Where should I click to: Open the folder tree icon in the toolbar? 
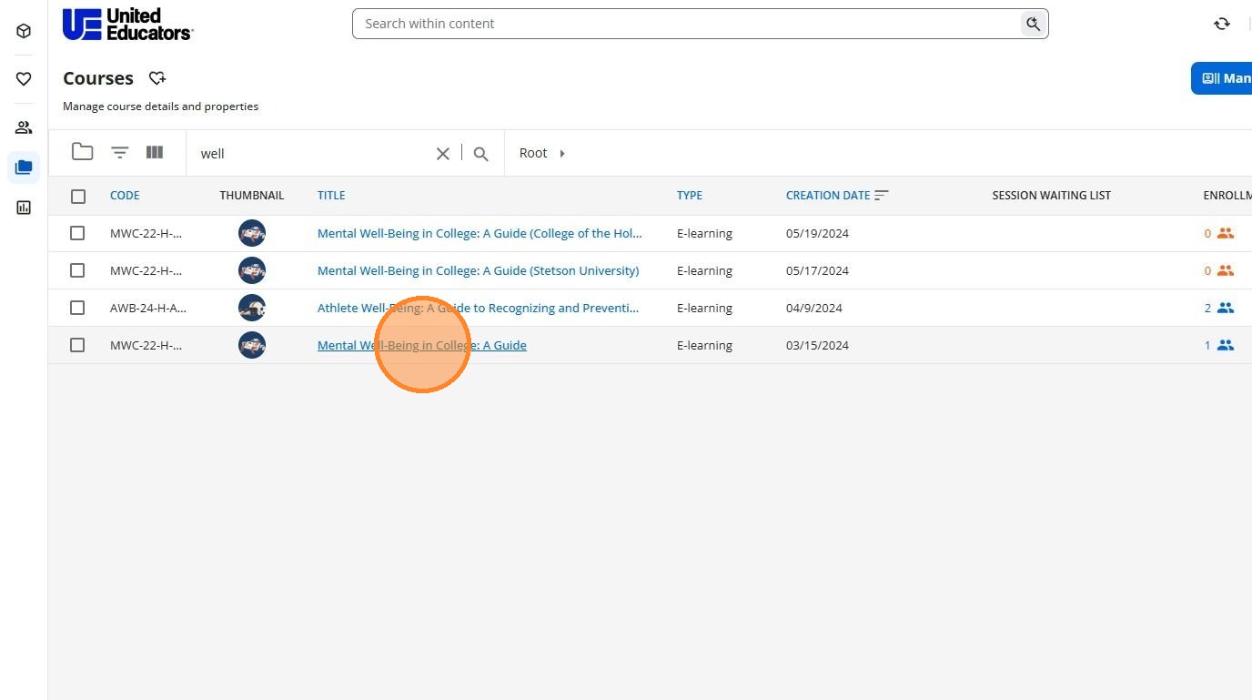(83, 152)
